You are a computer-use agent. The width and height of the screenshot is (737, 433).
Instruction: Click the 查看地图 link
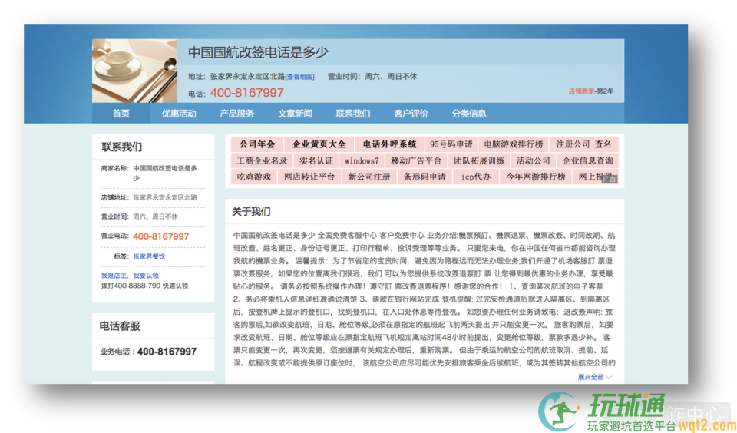pos(300,77)
